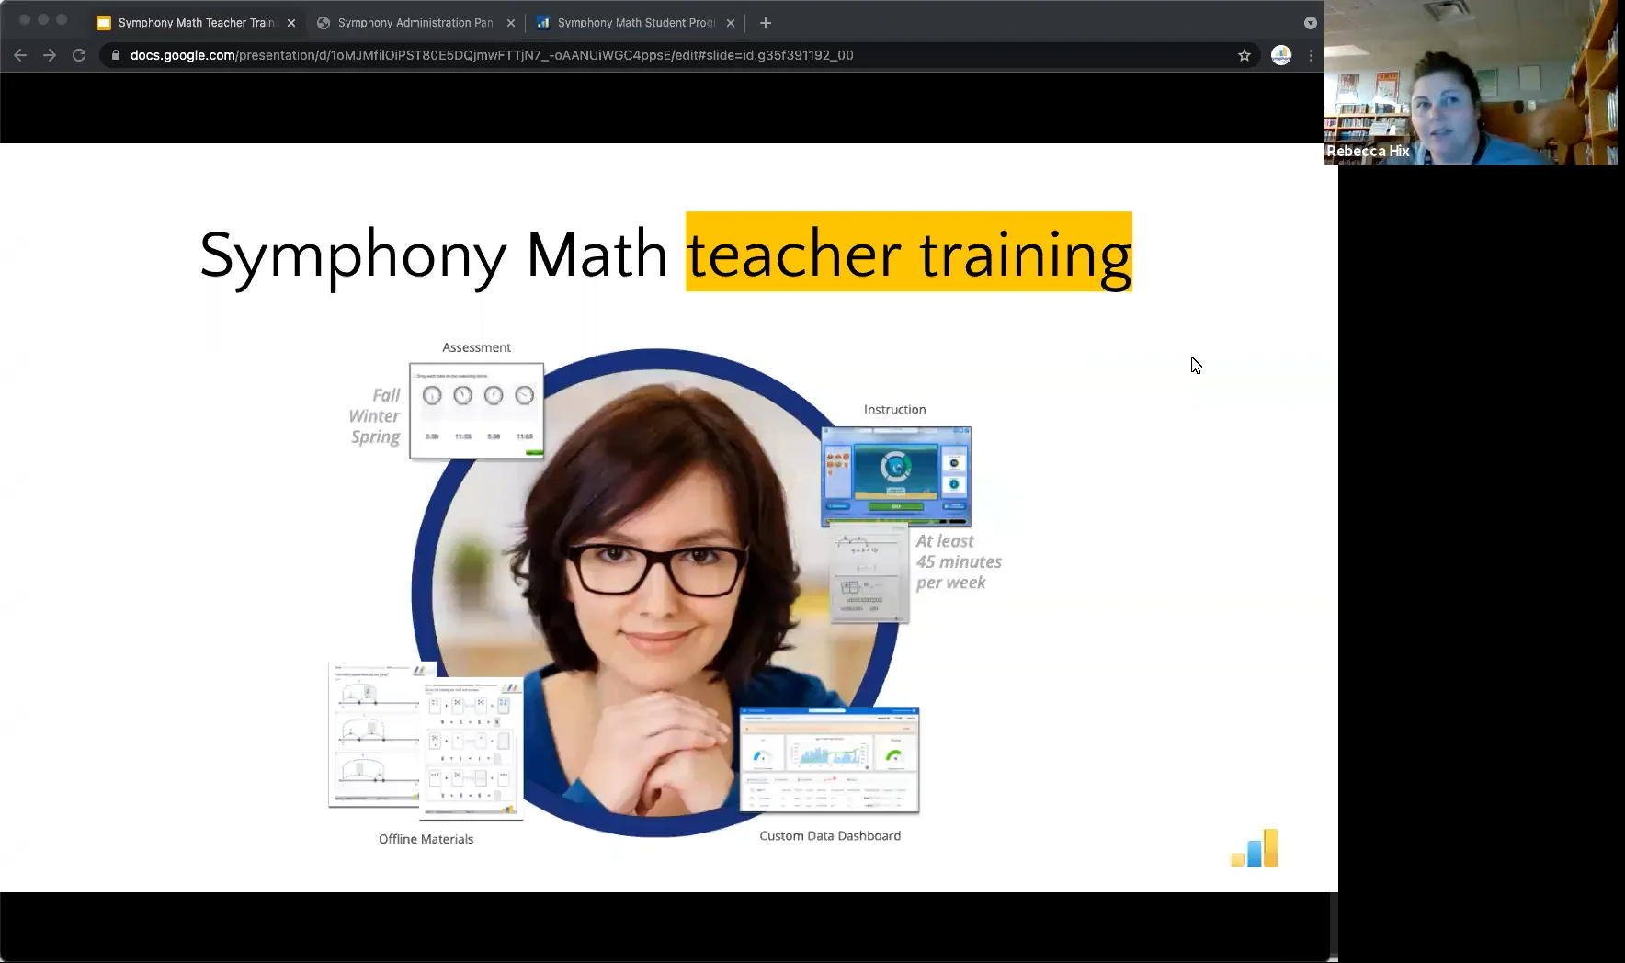This screenshot has height=963, width=1625.
Task: Click the forward navigation arrow
Action: pos(50,55)
